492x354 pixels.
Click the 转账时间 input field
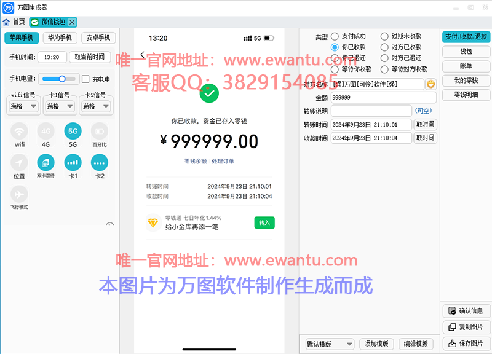(371, 125)
